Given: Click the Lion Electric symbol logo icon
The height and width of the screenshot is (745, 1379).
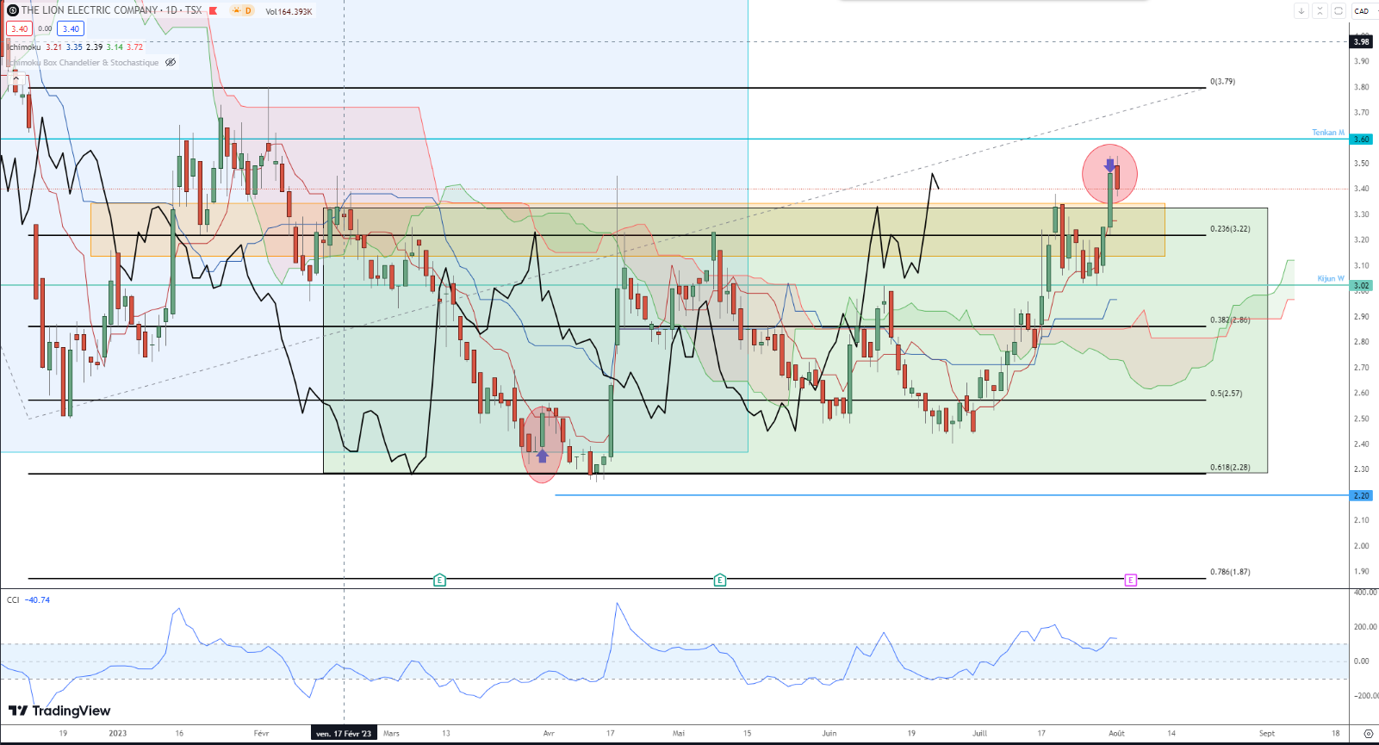Looking at the screenshot, I should 12,10.
